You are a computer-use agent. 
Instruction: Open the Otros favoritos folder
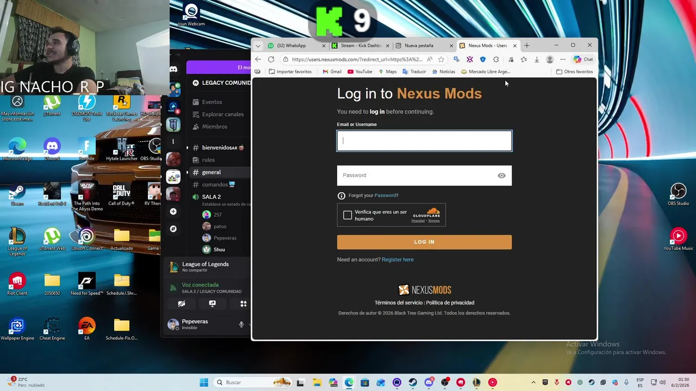(x=574, y=72)
